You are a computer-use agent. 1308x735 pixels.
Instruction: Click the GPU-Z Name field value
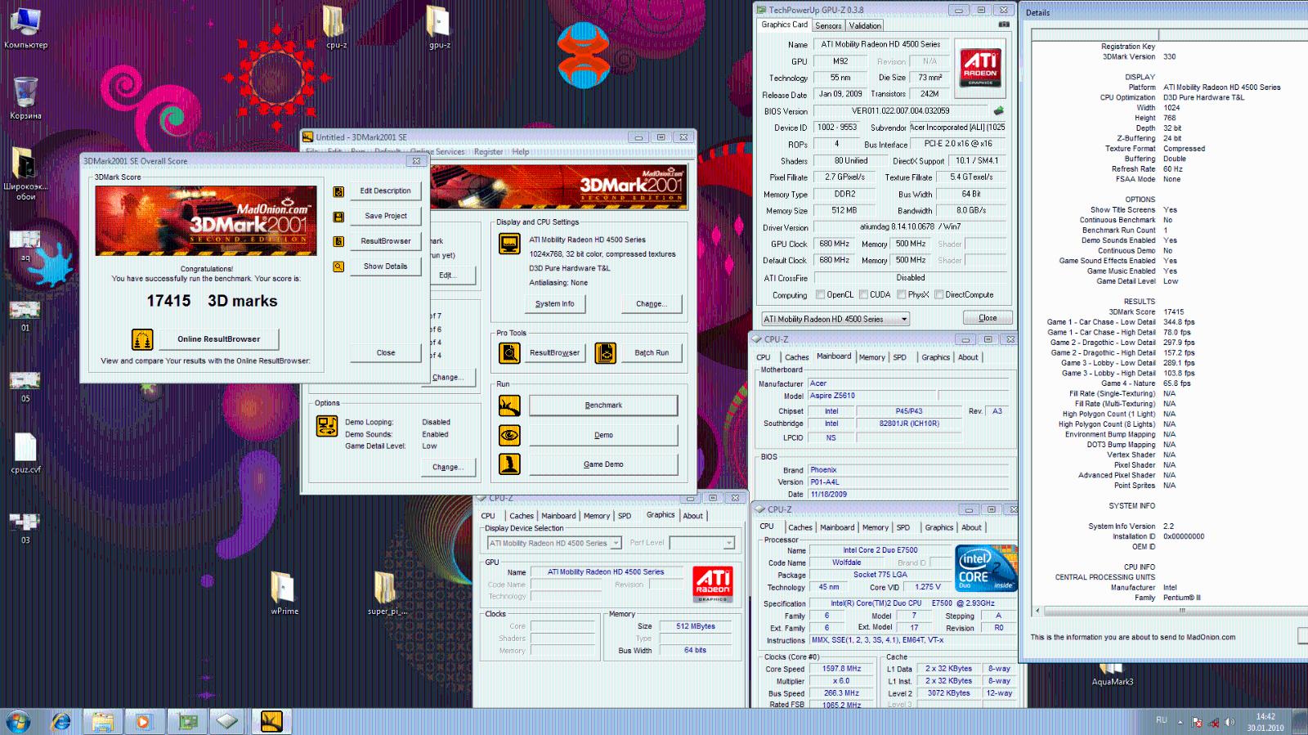coord(880,44)
